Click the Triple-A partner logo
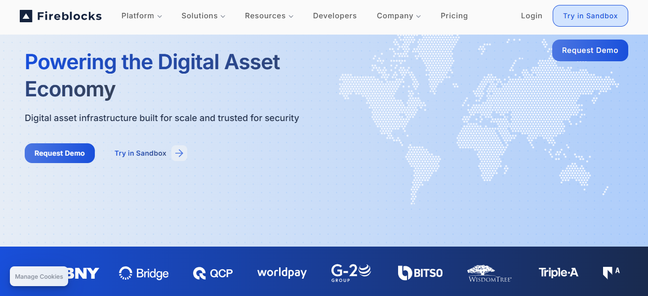 pos(558,272)
